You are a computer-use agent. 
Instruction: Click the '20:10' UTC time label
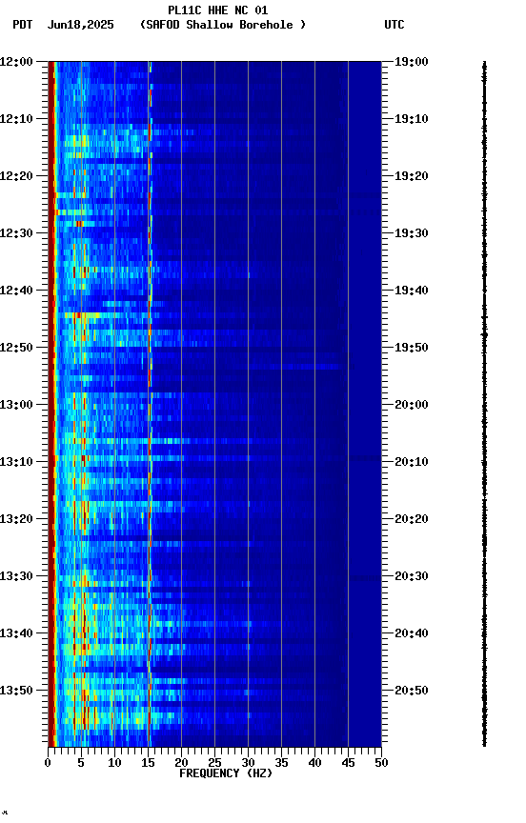[x=412, y=462]
